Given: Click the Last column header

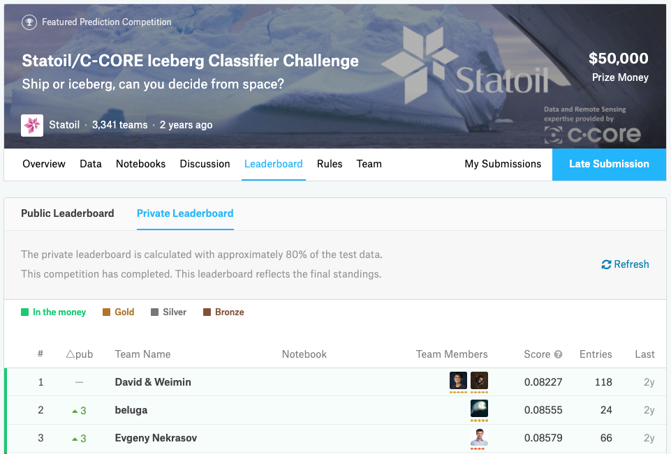Looking at the screenshot, I should tap(645, 354).
